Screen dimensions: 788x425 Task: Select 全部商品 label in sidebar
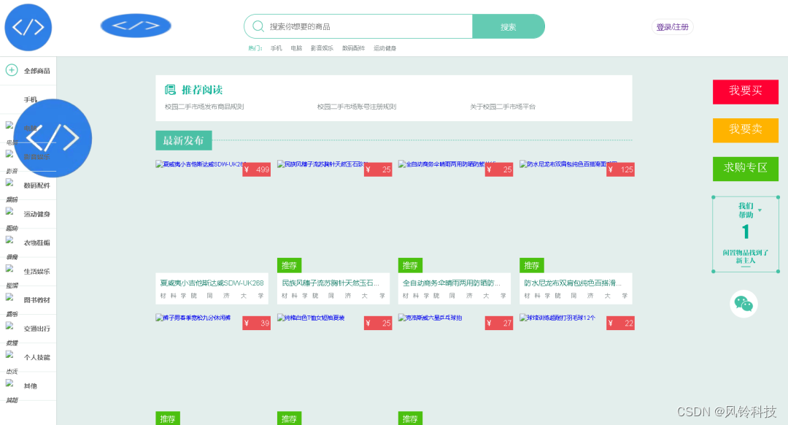click(36, 71)
